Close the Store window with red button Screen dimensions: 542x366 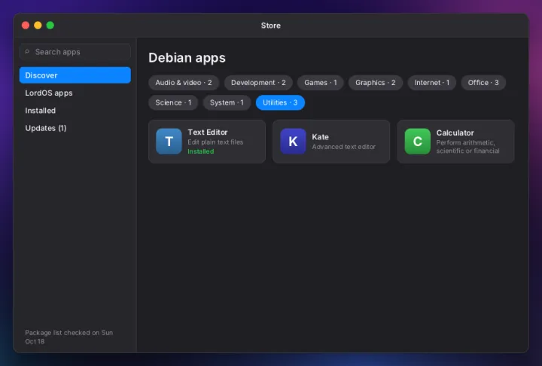(26, 26)
